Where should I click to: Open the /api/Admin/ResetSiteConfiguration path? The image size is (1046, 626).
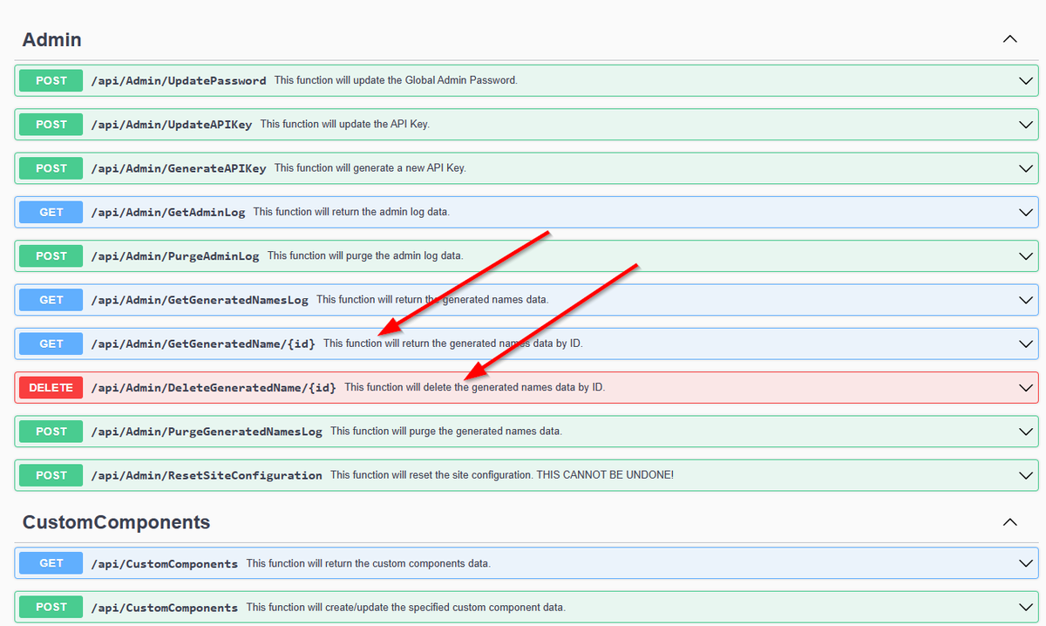click(x=207, y=475)
